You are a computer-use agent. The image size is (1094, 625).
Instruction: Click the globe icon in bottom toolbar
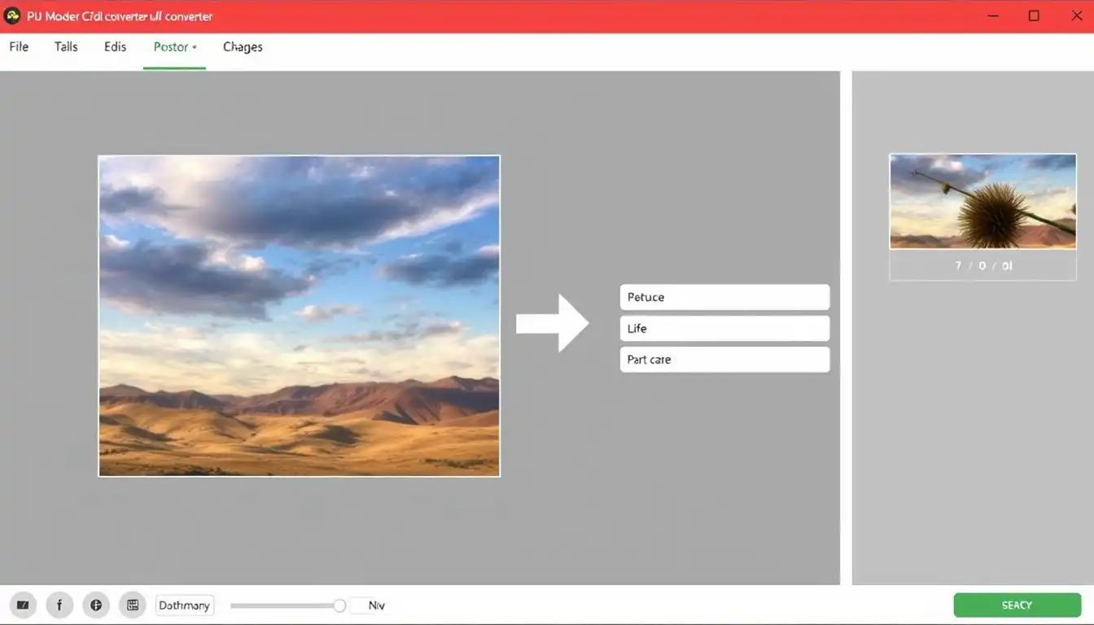coord(96,605)
